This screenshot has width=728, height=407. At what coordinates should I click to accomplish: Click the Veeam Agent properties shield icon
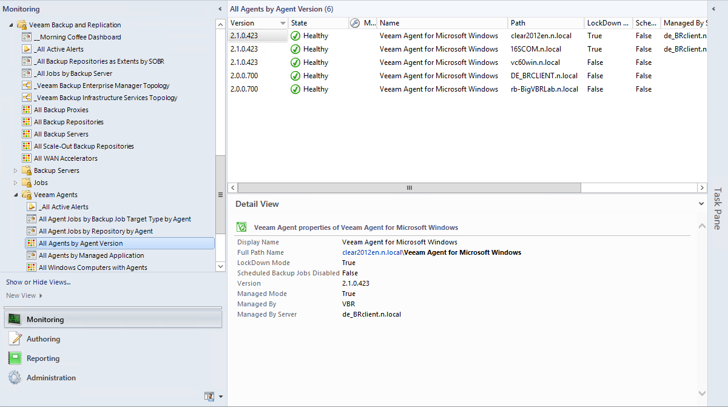coord(241,227)
